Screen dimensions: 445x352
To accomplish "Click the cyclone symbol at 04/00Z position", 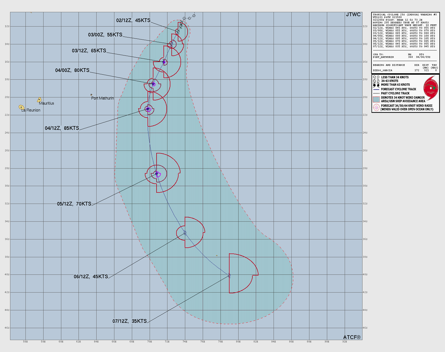I will click(153, 84).
